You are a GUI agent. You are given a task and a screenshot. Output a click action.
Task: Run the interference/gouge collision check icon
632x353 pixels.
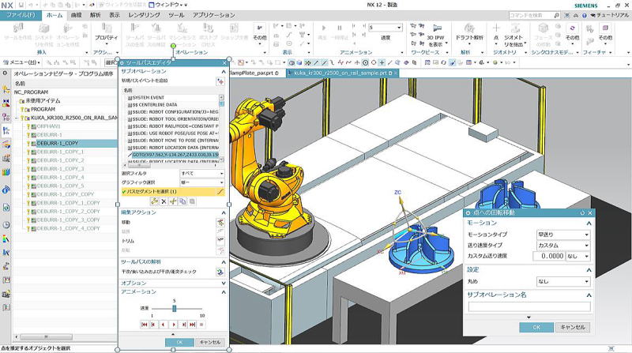[x=220, y=272]
